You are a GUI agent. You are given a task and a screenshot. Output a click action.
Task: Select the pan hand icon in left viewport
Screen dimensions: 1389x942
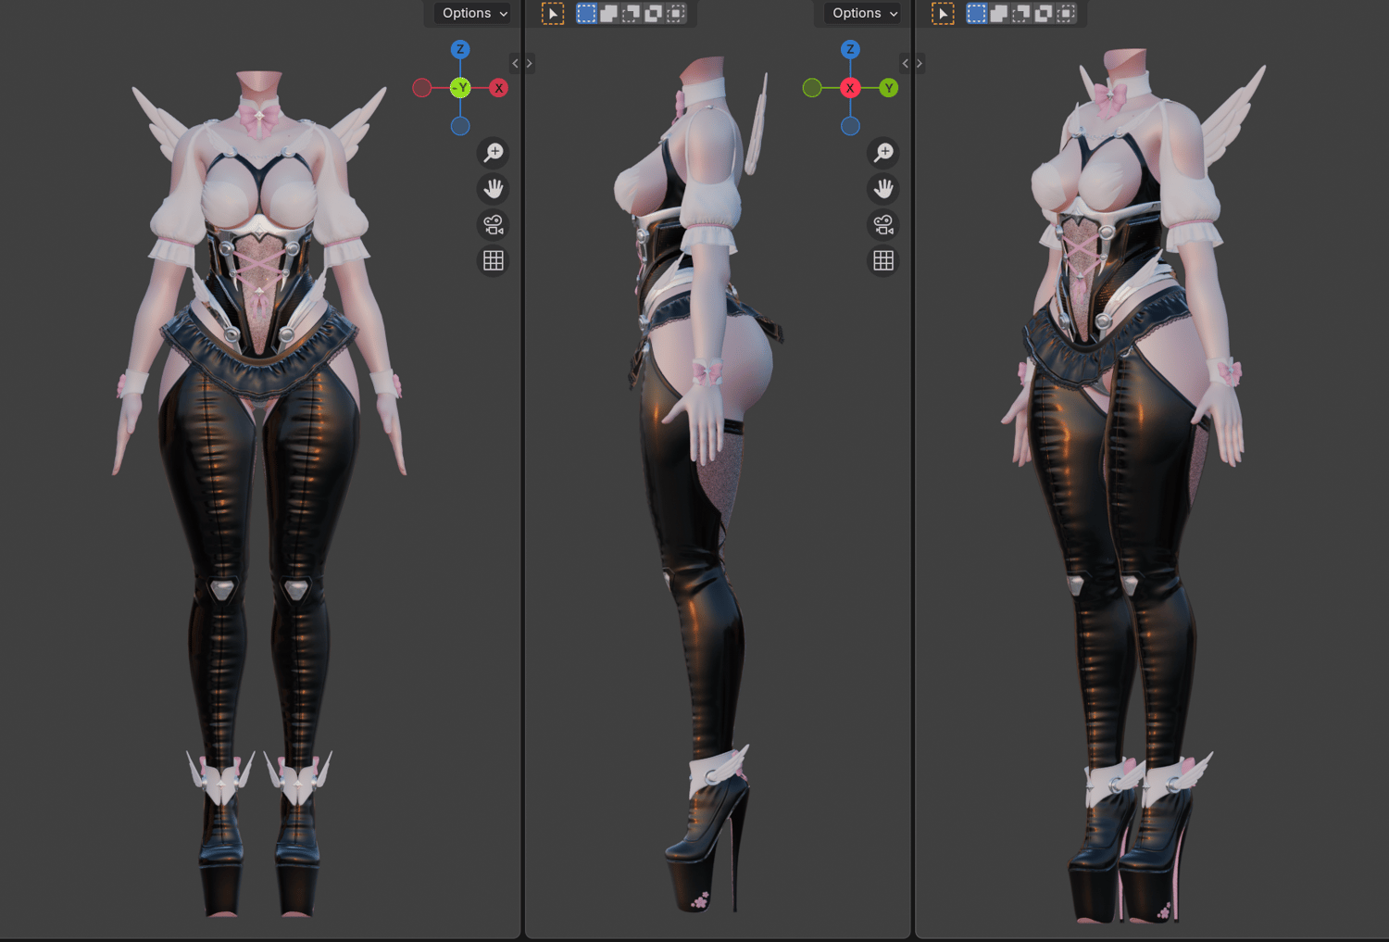pos(494,189)
